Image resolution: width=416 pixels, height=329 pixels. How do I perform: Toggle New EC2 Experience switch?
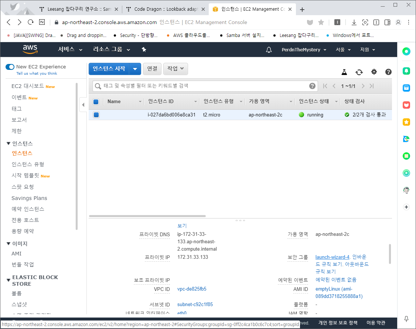tap(10, 67)
